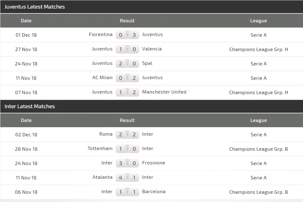
Task: Click the Atalanta team link
Action: point(103,177)
